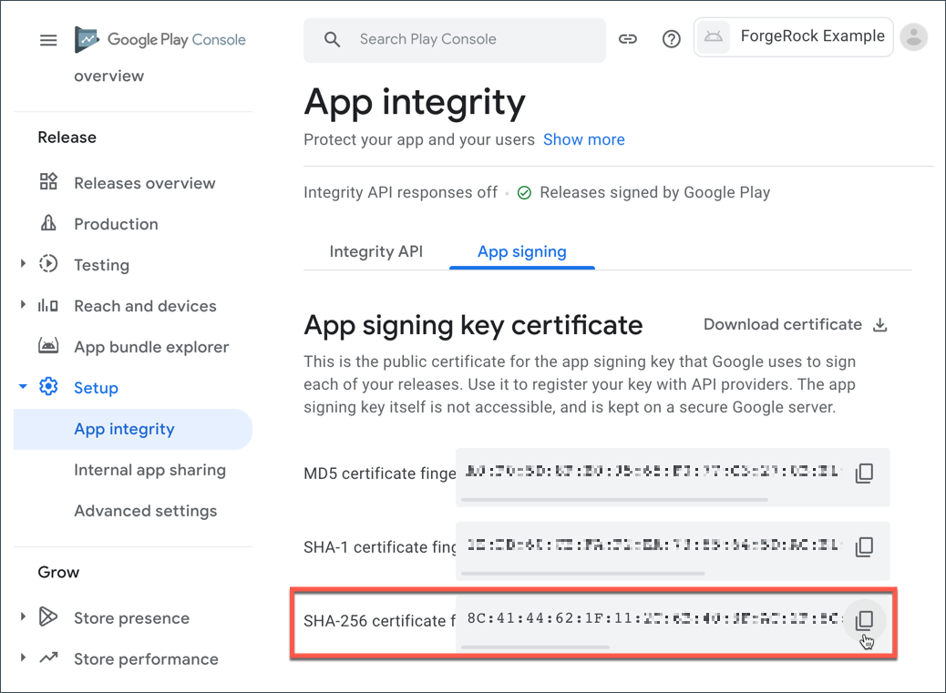Copy the SHA-1 certificate fingerprint
946x693 pixels.
click(864, 547)
